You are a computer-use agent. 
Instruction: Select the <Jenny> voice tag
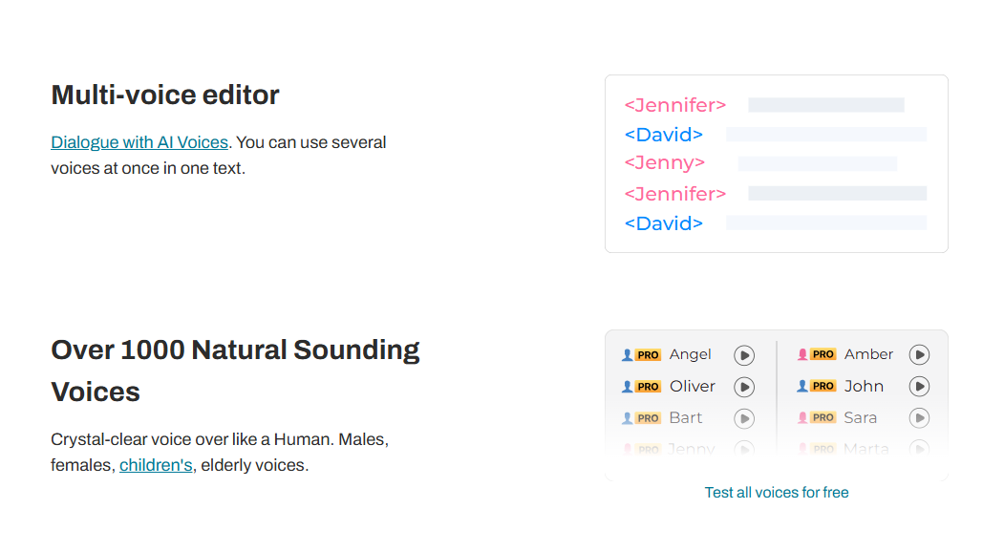665,162
